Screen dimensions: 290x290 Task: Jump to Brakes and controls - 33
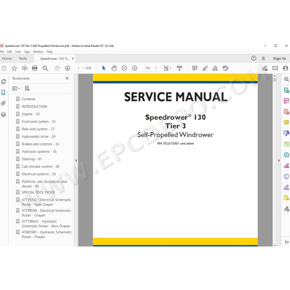(x=40, y=144)
